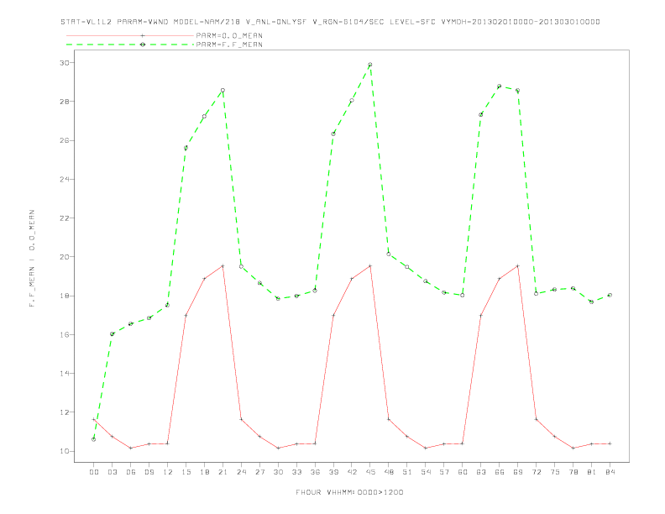Click the green circle marker at hour 84
This screenshot has width=665, height=514.
coord(610,295)
